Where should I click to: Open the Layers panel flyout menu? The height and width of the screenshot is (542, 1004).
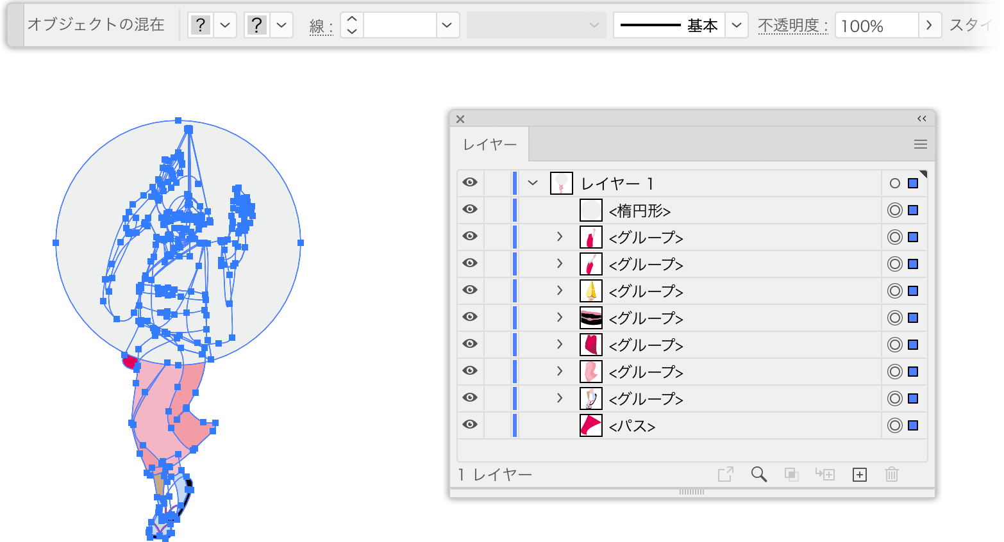coord(921,144)
